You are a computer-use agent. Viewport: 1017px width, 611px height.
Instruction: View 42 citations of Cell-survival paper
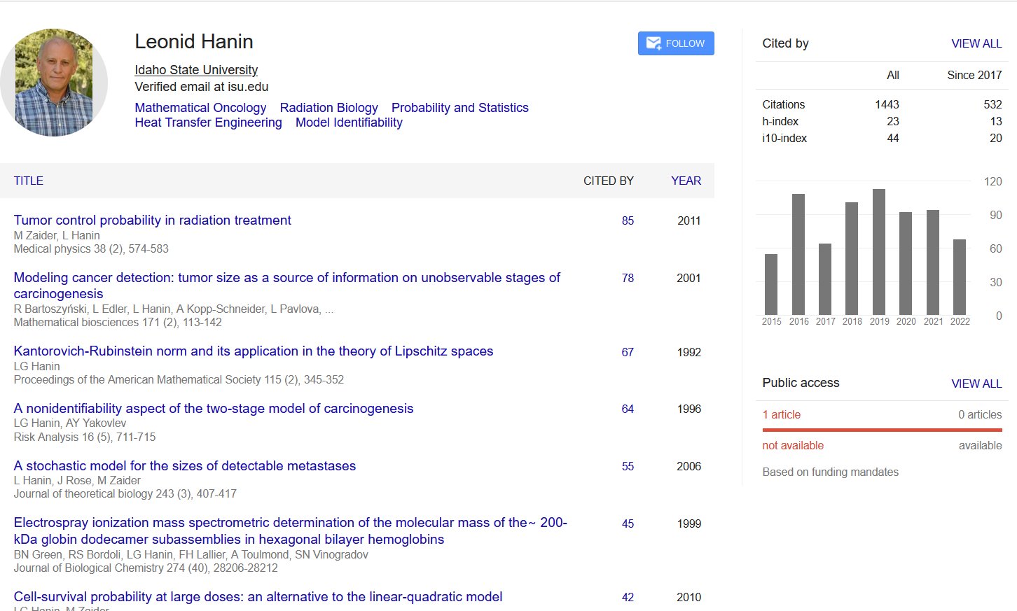tap(628, 597)
